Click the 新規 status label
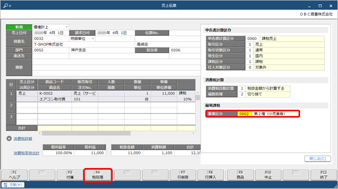Image resolution: width=338 pixels, height=189 pixels. click(19, 27)
